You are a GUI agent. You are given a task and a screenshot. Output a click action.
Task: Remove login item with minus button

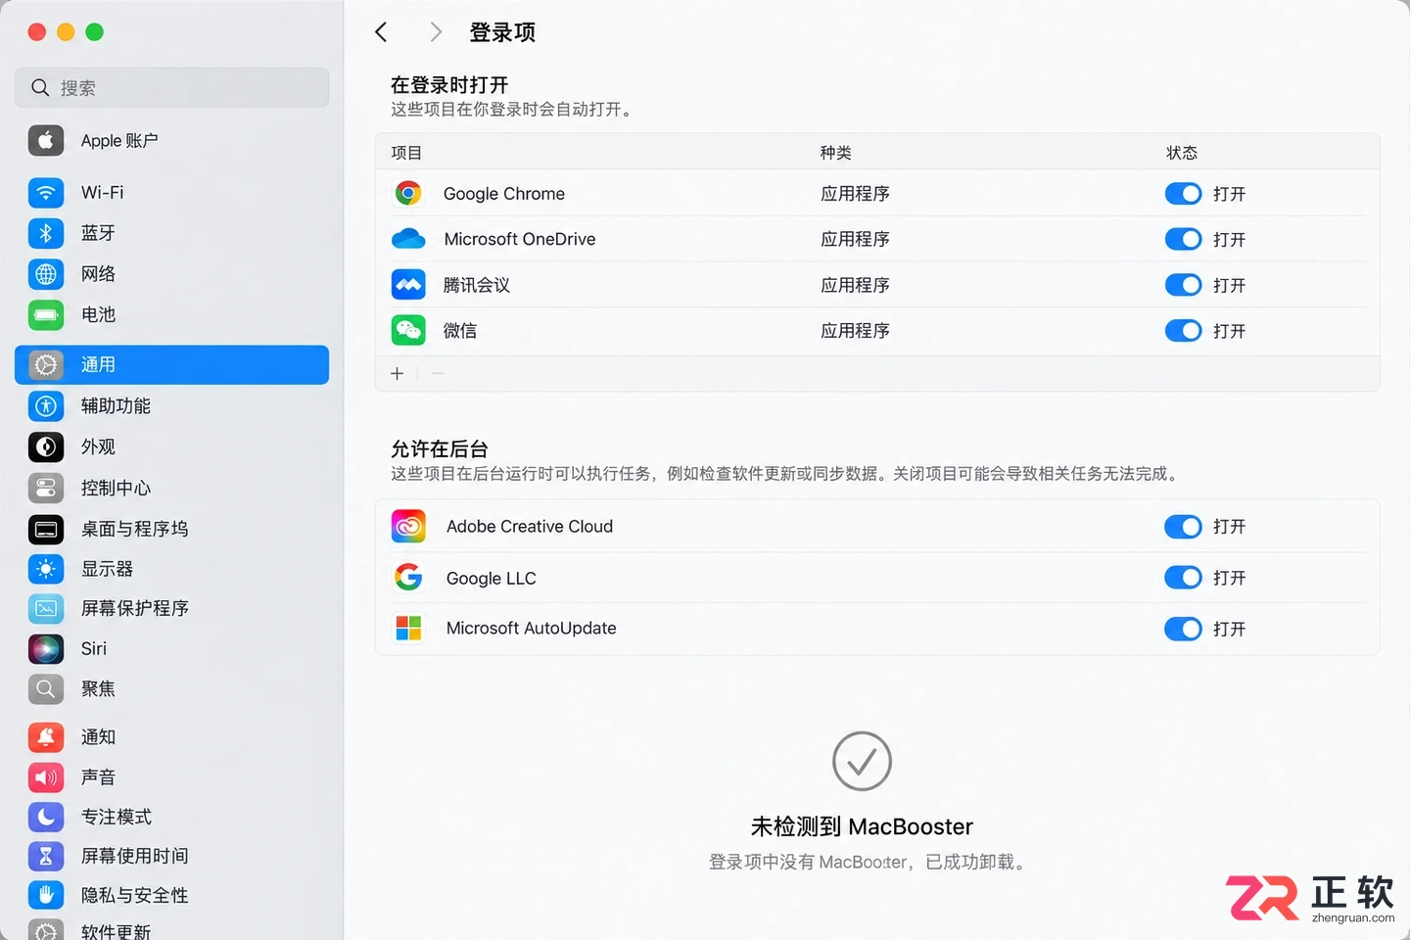click(x=438, y=373)
